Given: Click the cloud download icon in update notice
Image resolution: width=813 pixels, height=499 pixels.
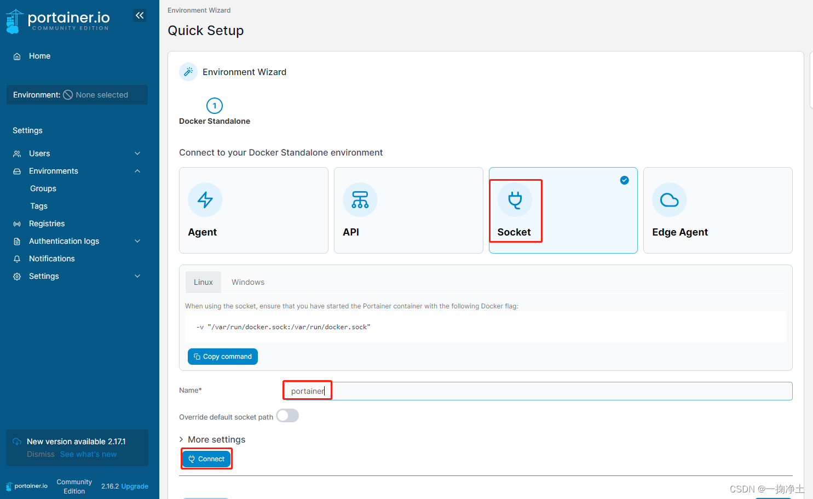Looking at the screenshot, I should [17, 441].
